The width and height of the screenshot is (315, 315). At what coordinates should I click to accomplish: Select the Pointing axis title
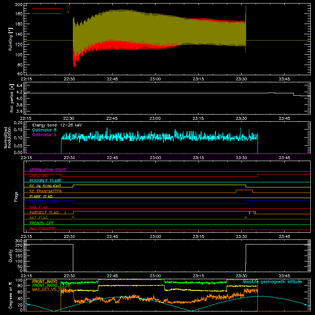click(x=11, y=39)
